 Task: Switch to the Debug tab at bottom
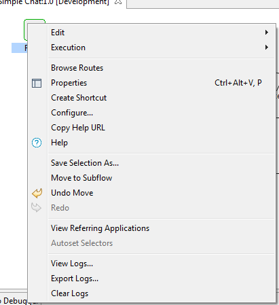(x=15, y=301)
